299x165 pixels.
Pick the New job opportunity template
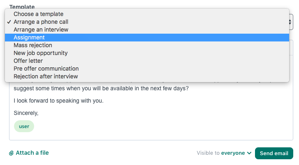tap(147, 53)
